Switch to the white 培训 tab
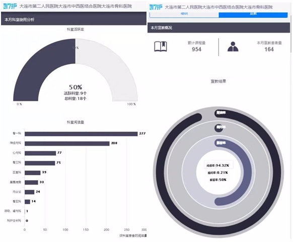 click(x=184, y=15)
